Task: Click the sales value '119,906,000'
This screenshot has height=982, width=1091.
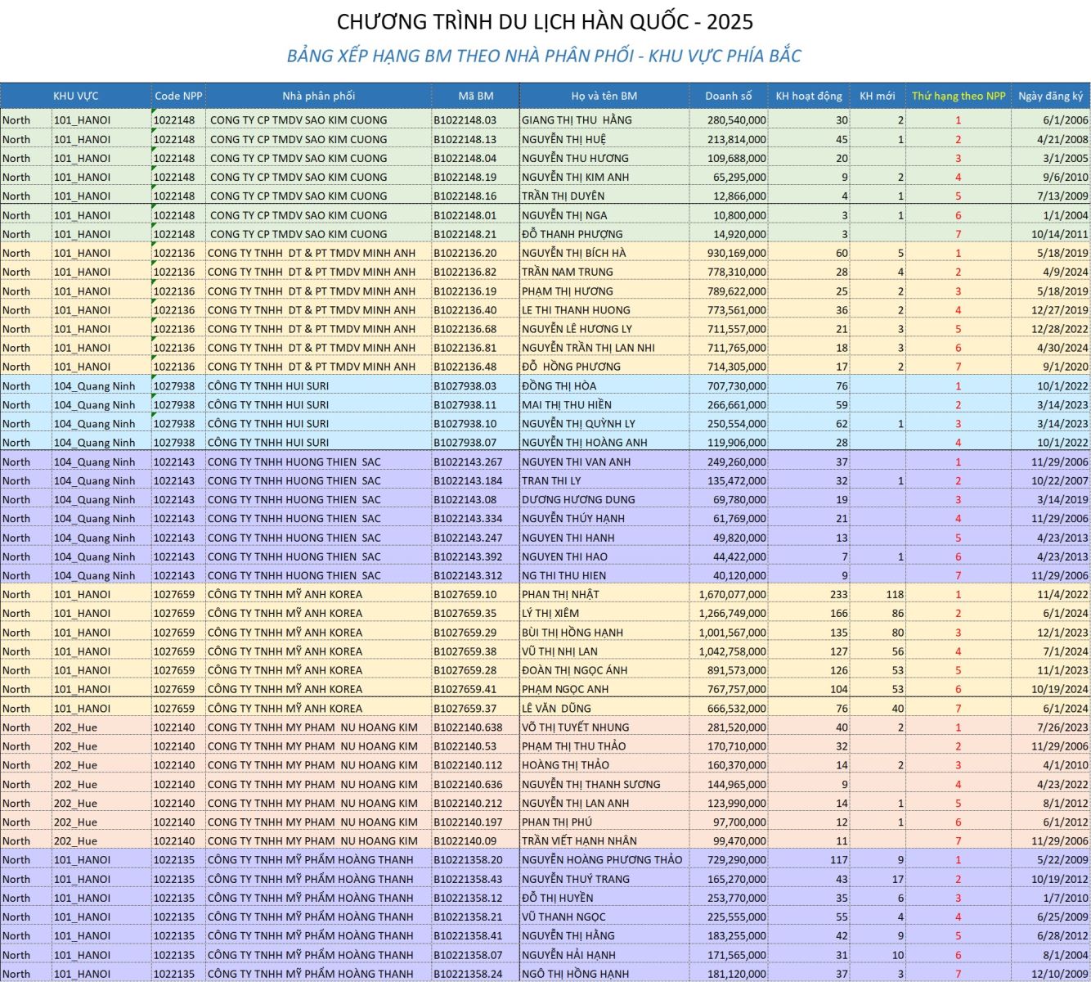Action: click(x=737, y=443)
